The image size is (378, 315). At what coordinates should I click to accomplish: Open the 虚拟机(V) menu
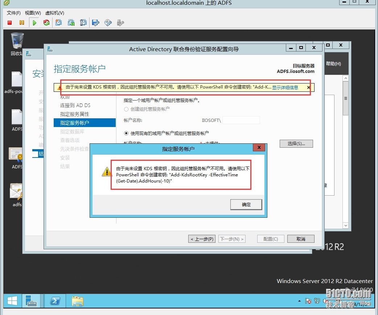[x=55, y=13]
